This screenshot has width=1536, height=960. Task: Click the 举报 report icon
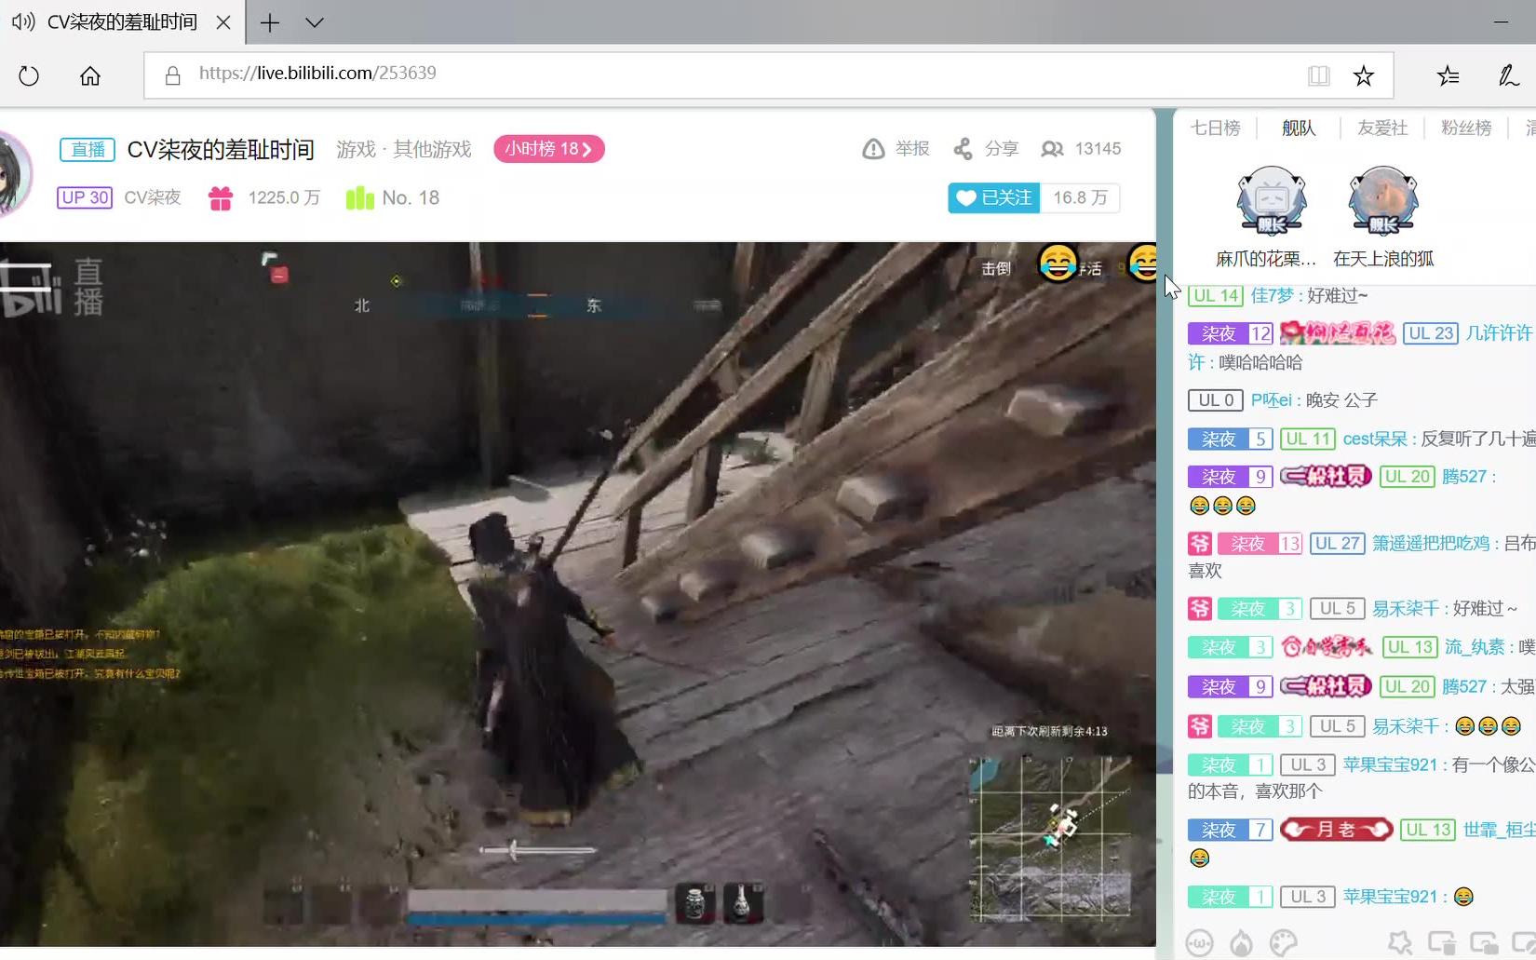coord(873,149)
